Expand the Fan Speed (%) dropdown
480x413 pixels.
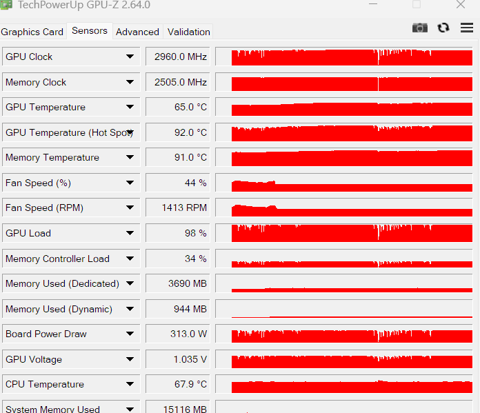point(130,183)
